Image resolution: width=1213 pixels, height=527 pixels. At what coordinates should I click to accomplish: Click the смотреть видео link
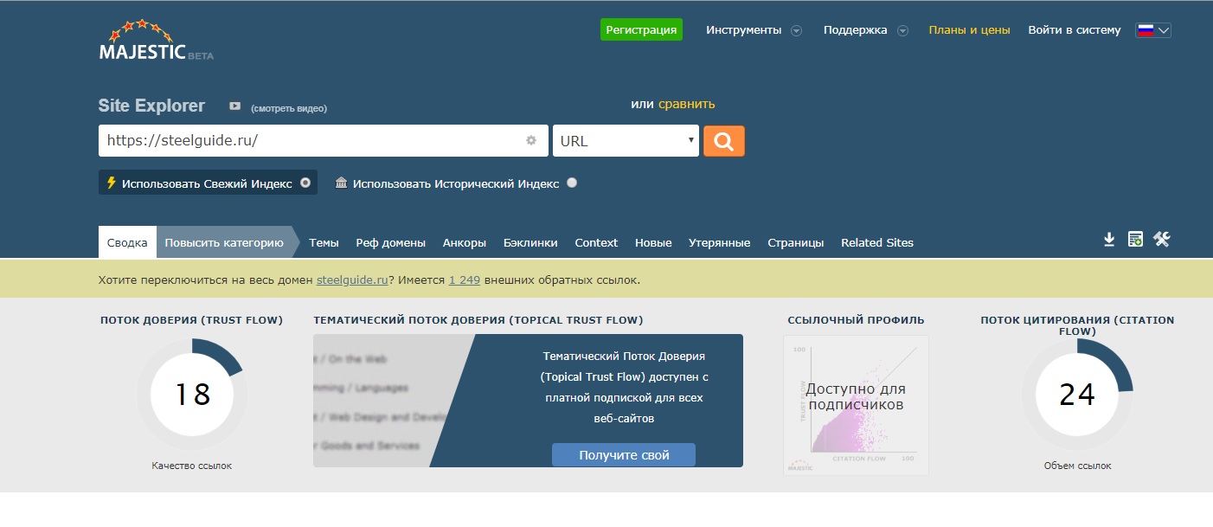(289, 108)
